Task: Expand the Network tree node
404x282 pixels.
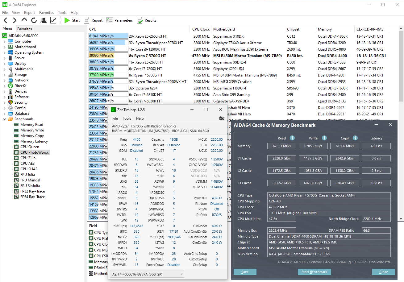Action: point(4,80)
